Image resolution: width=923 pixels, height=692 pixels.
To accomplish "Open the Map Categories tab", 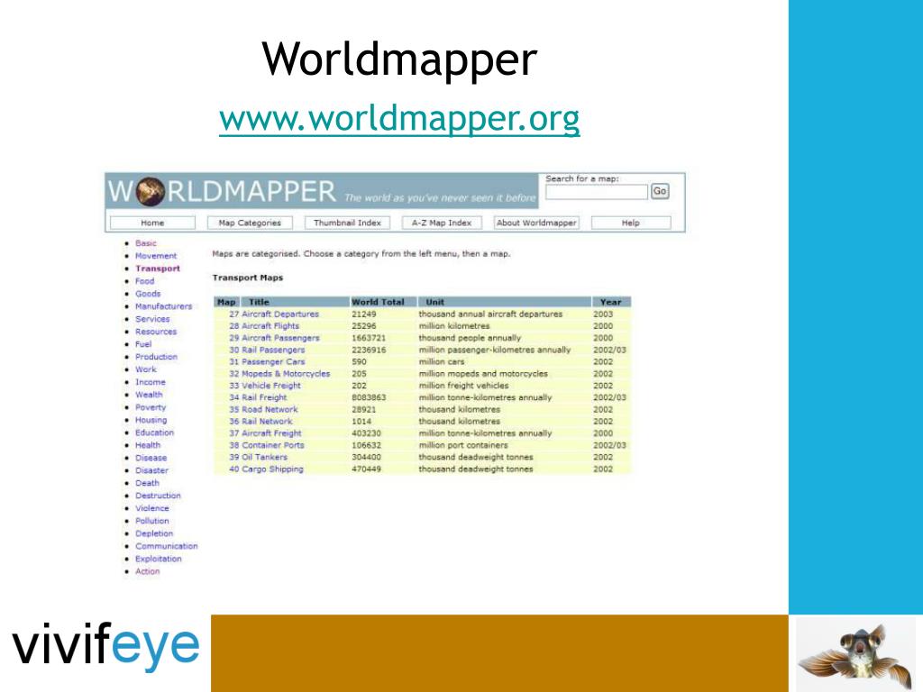I will [250, 223].
